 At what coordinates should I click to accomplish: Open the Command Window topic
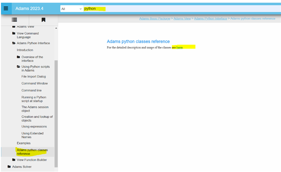coord(35,83)
